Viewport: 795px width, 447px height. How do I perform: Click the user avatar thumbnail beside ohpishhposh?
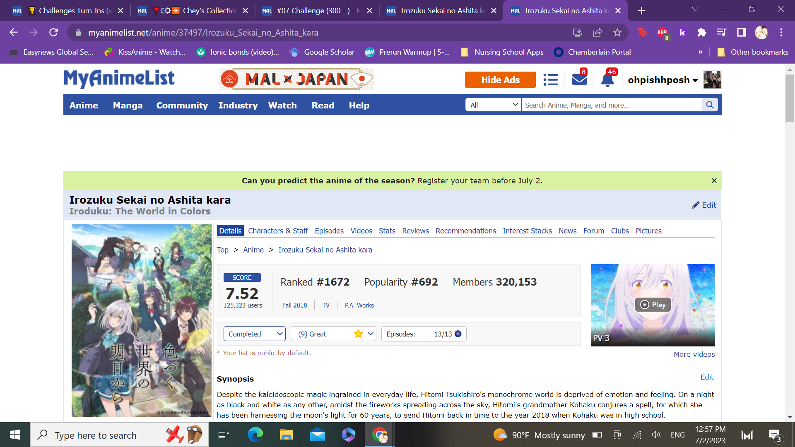[x=712, y=79]
